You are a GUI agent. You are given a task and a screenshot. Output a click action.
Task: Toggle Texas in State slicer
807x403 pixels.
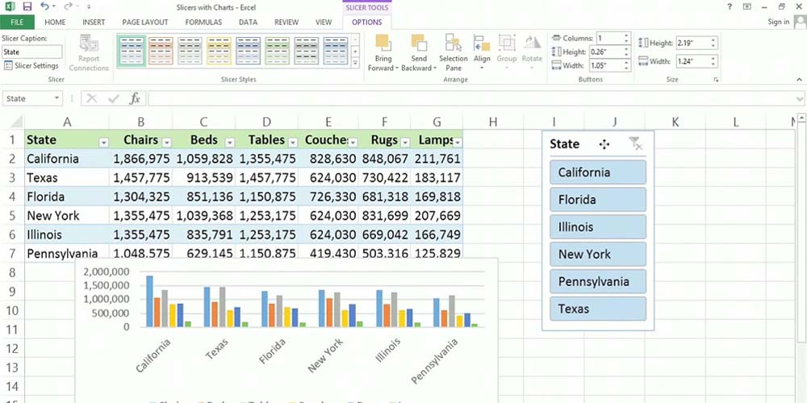598,309
